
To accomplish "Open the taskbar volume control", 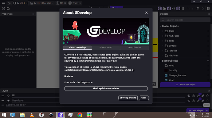I will (x=197, y=115).
